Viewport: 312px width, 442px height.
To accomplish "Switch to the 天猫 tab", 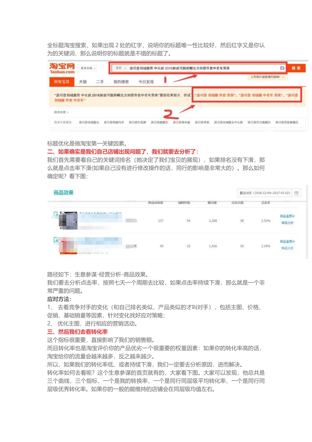I will 83,82.
